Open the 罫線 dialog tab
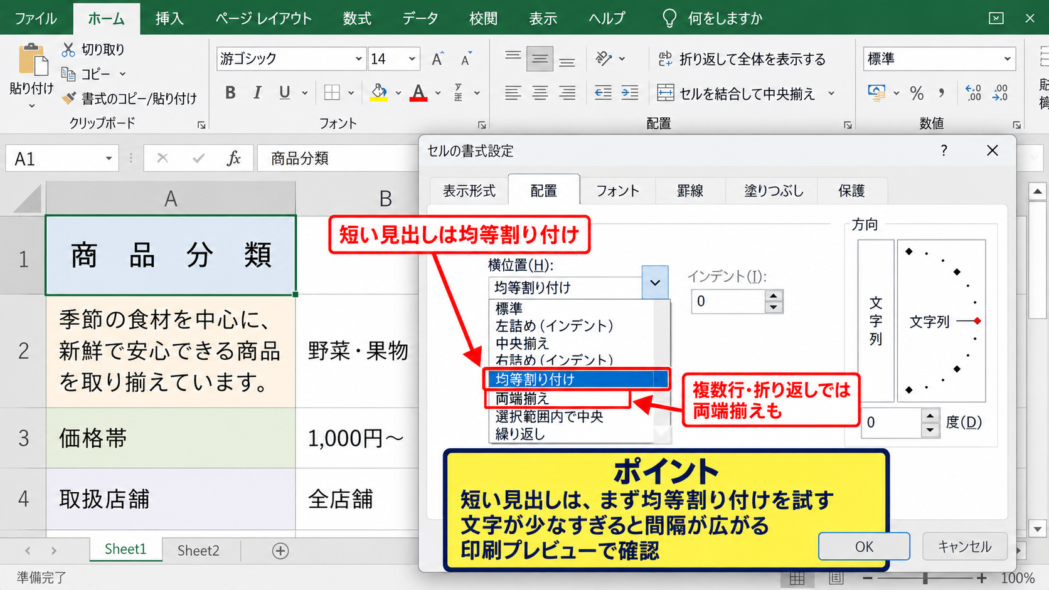Image resolution: width=1049 pixels, height=590 pixels. click(690, 191)
